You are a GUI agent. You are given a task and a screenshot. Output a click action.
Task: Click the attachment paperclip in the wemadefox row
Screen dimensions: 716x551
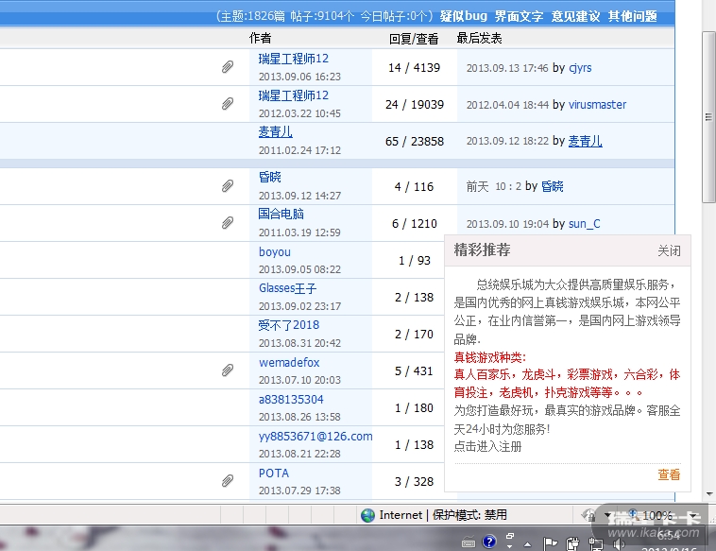[228, 370]
